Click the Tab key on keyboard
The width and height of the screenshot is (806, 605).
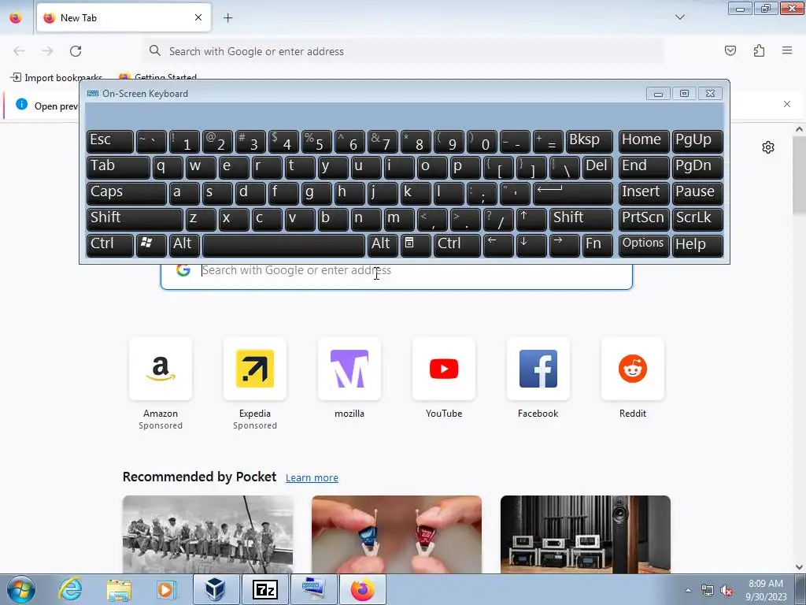pos(118,167)
